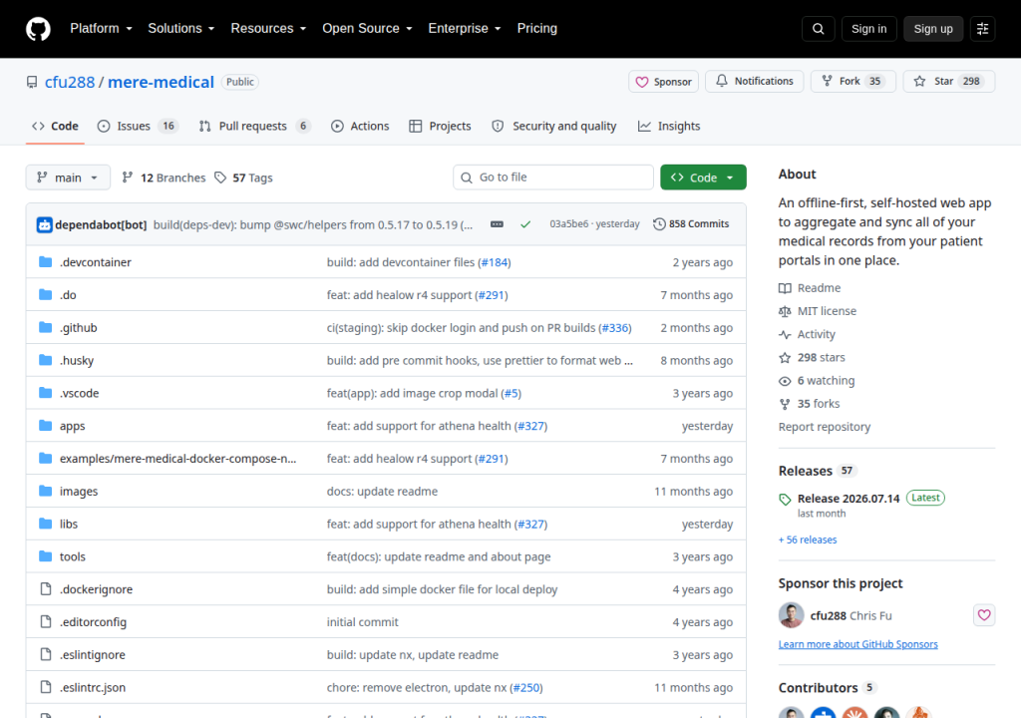
Task: Click the Sign up button
Action: click(933, 29)
